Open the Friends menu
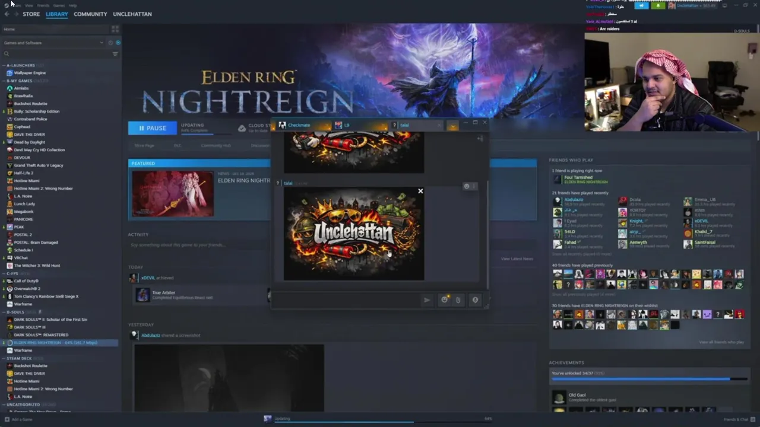Image resolution: width=760 pixels, height=427 pixels. [x=43, y=5]
